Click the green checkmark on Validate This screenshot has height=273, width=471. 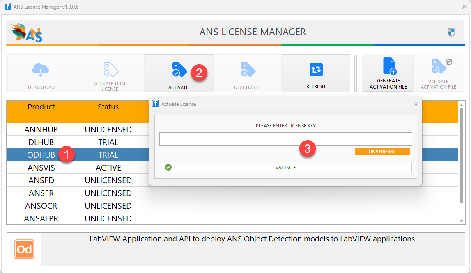tap(168, 167)
